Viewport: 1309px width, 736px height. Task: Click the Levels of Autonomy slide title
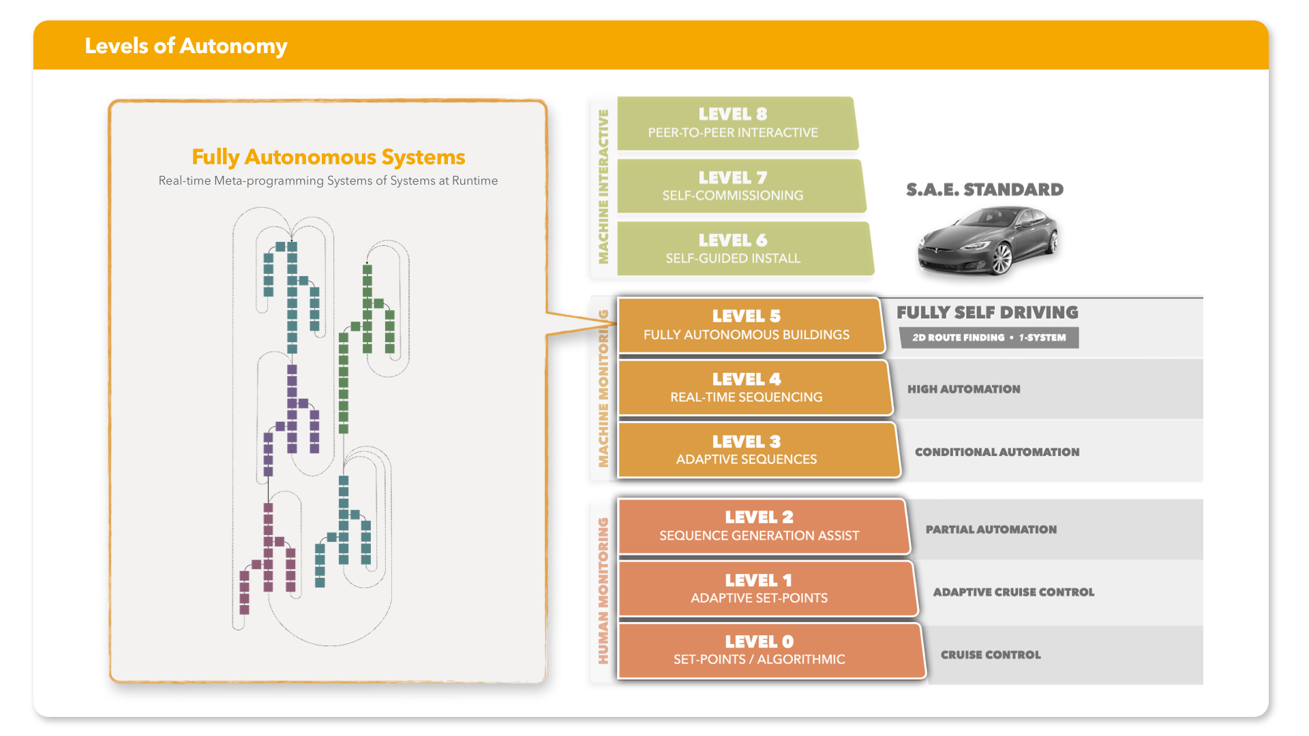click(x=185, y=46)
